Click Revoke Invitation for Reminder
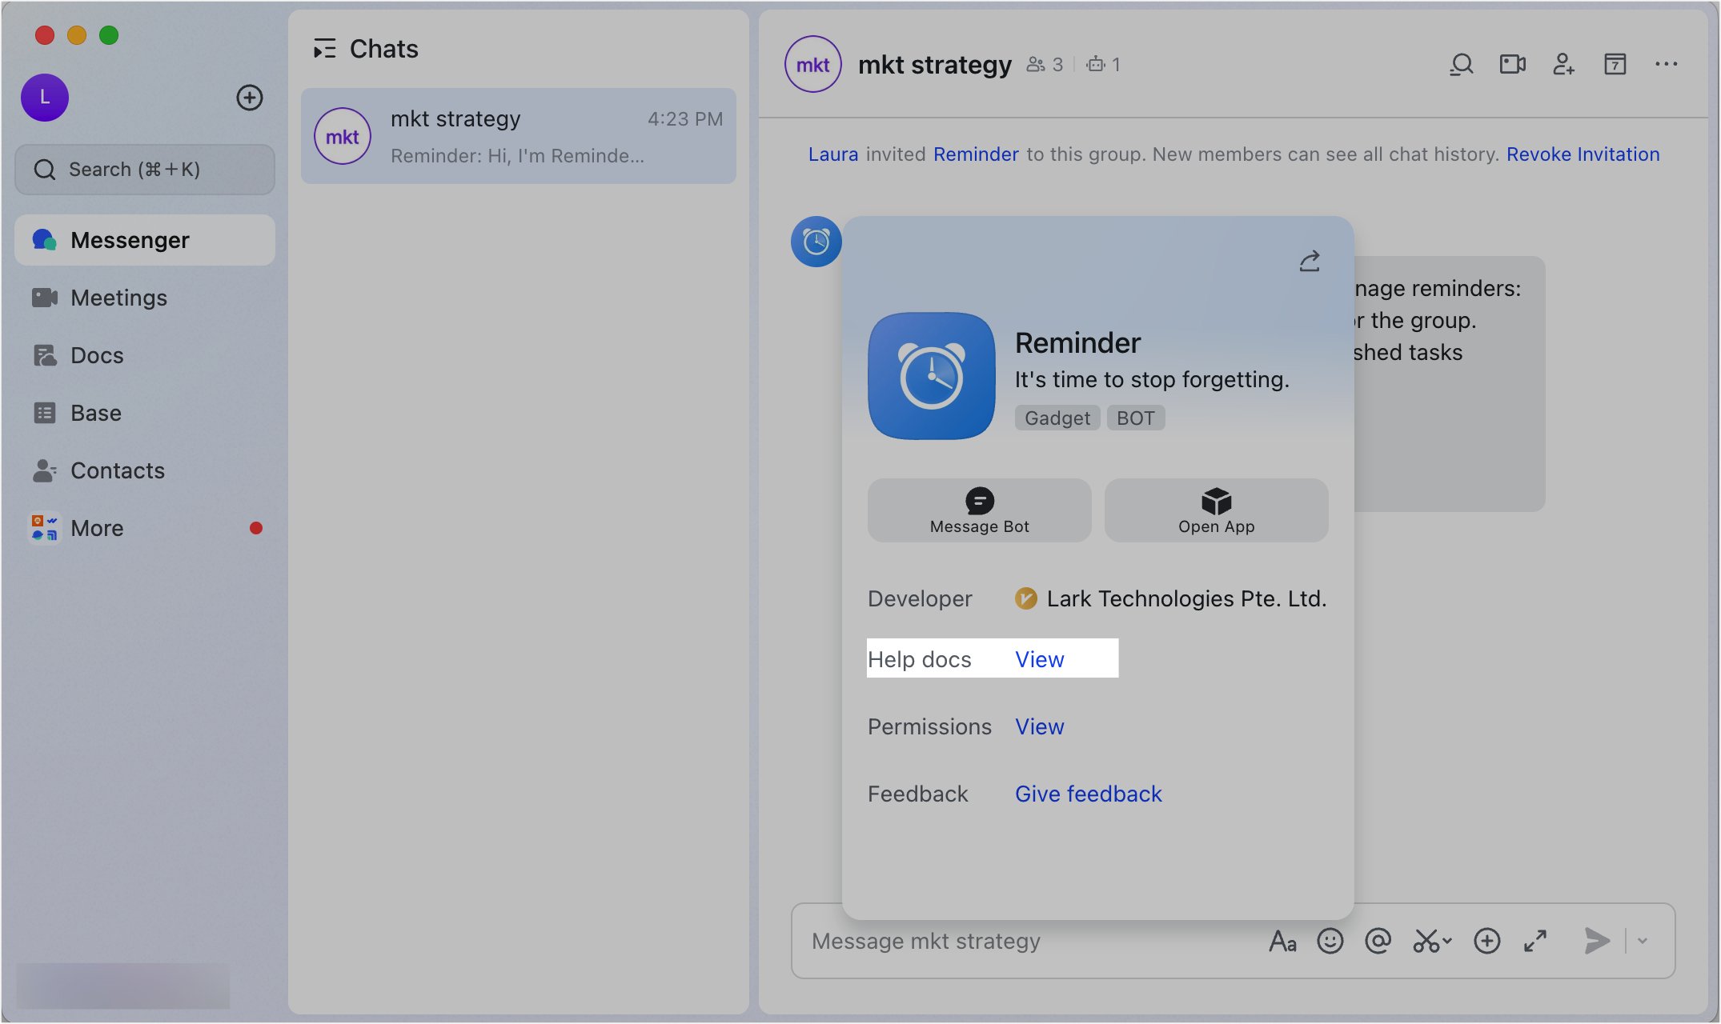The image size is (1721, 1024). click(x=1583, y=154)
